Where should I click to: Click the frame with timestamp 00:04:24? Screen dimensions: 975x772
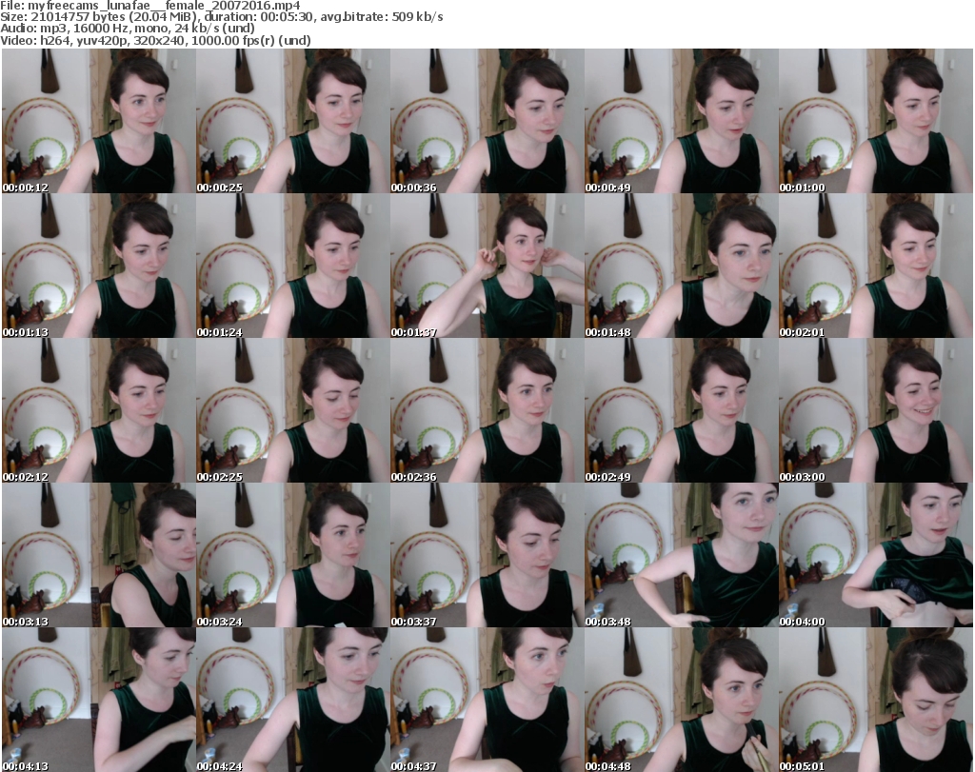point(293,700)
